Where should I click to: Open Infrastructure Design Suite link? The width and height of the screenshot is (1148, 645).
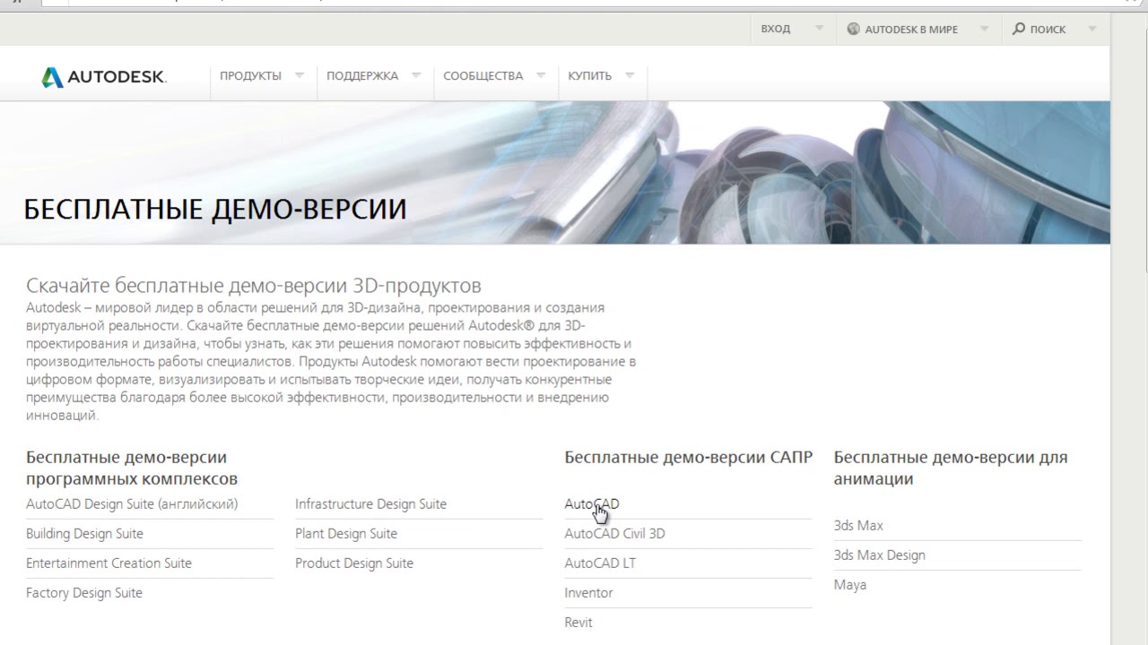click(370, 504)
